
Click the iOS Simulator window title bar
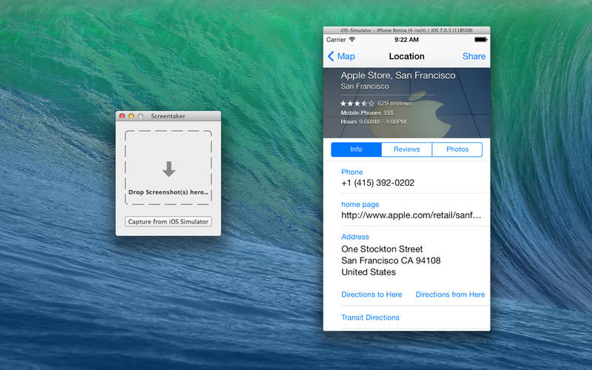coord(406,30)
